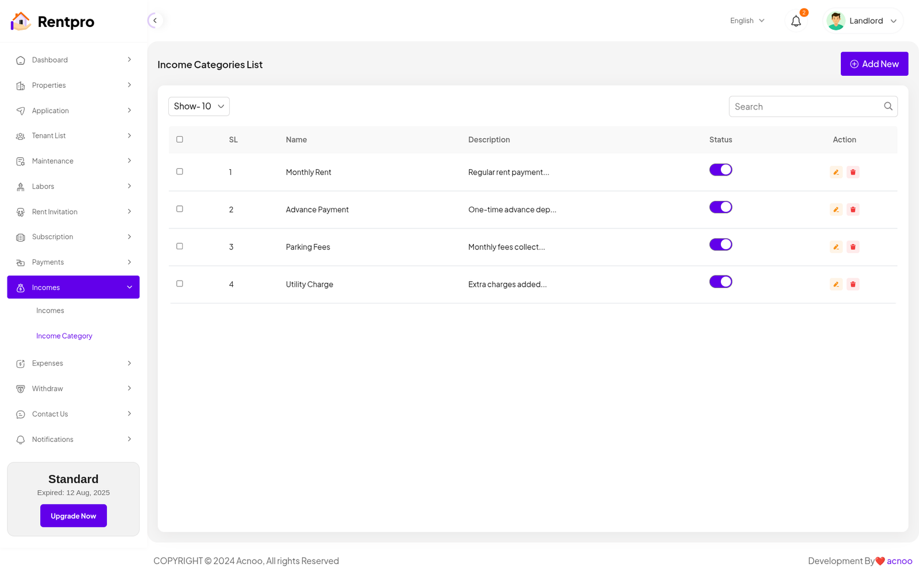Open the notifications bell icon
919x579 pixels.
click(x=796, y=21)
